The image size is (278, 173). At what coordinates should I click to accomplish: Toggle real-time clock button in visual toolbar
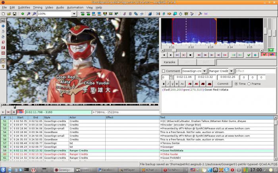(3, 61)
